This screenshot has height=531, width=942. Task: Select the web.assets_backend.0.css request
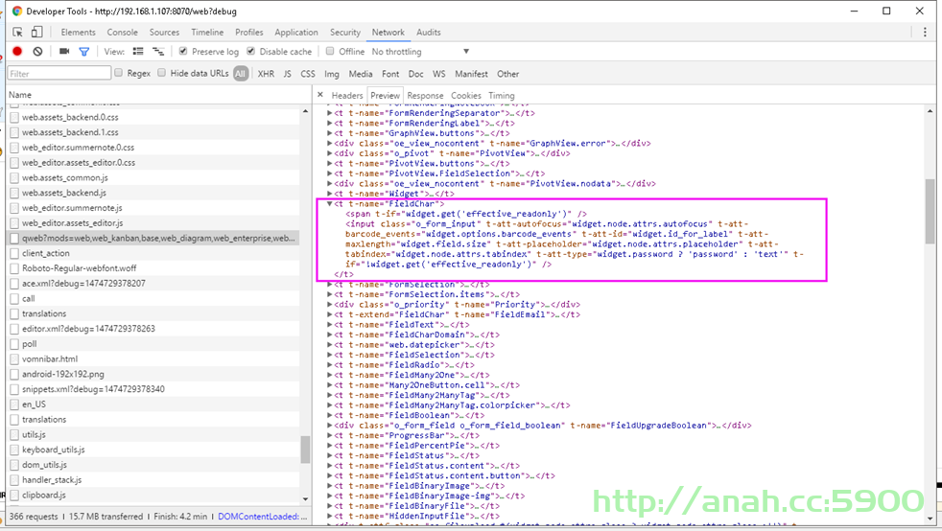pos(153,117)
